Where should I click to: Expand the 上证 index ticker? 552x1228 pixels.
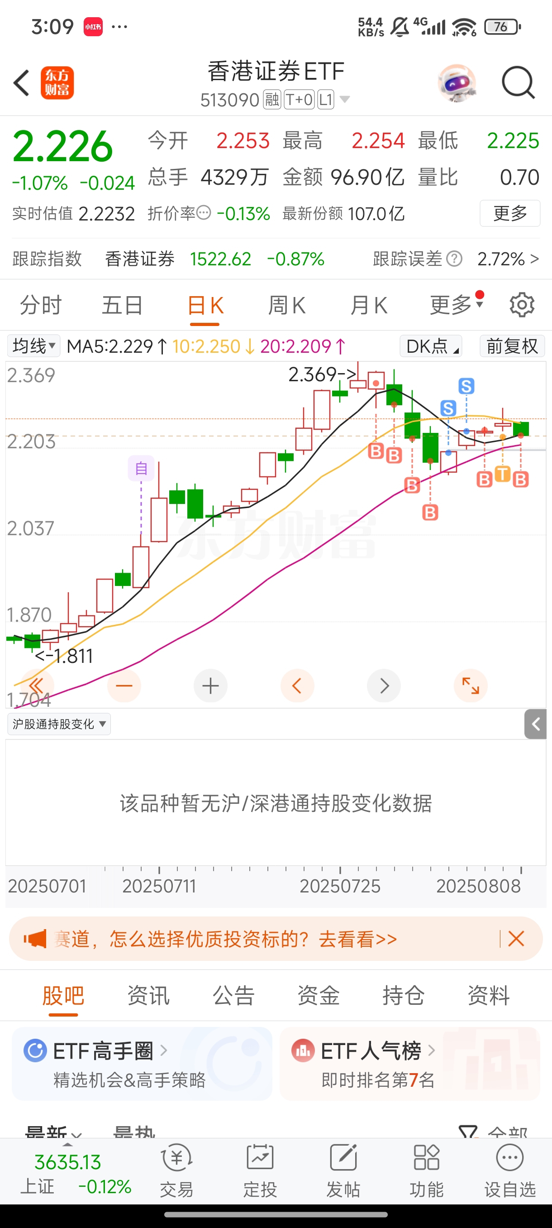[68, 1171]
